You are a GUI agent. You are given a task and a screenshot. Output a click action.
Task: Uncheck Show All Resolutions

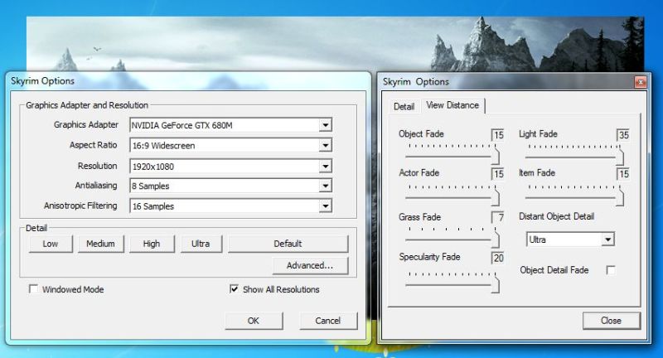point(234,288)
